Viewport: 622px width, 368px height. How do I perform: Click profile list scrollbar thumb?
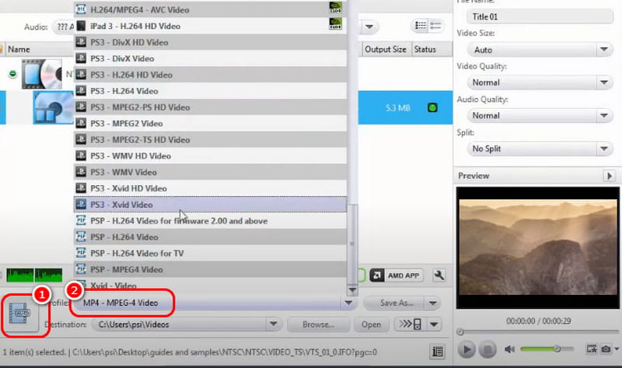pos(352,244)
